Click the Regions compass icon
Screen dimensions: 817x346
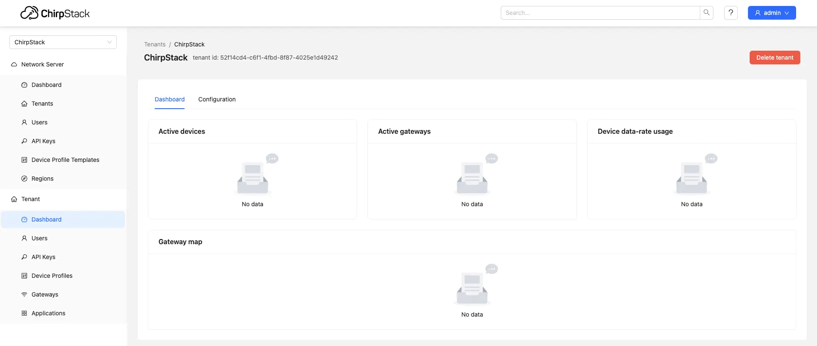click(x=24, y=179)
